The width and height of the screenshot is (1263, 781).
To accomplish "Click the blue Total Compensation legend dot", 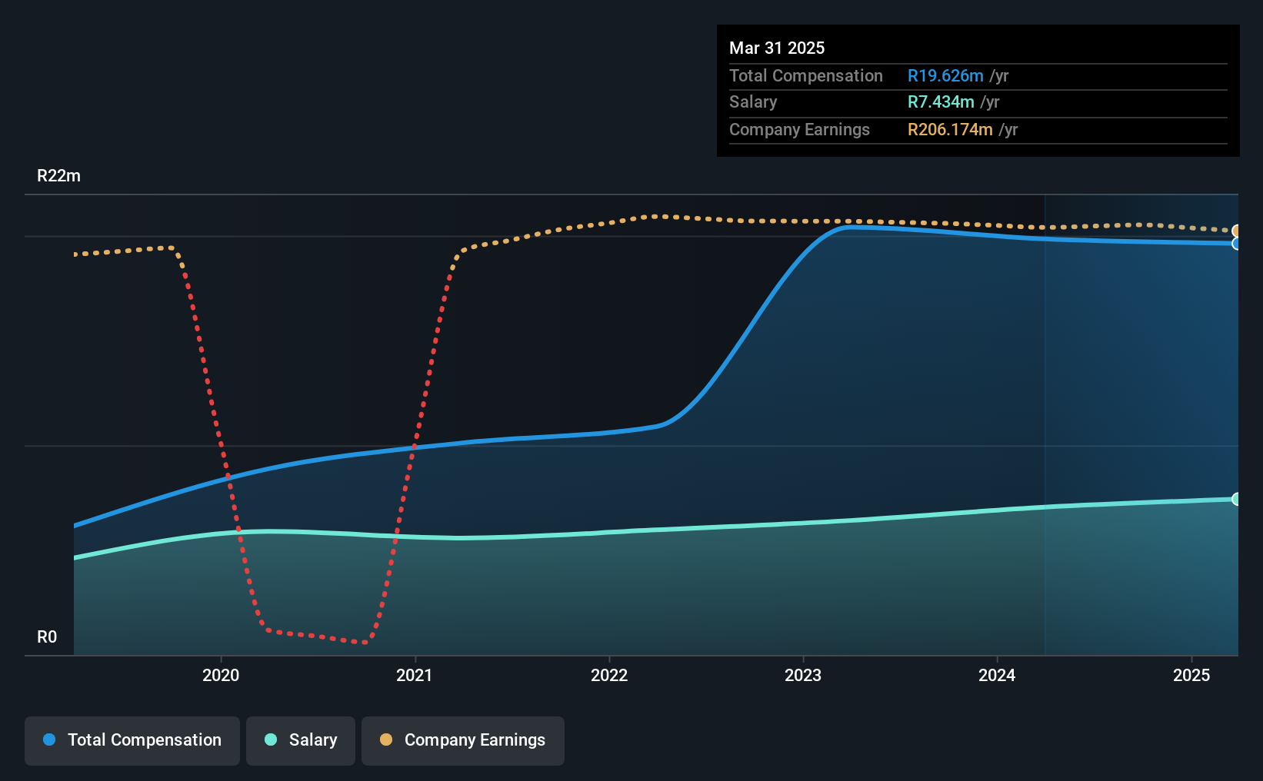I will pyautogui.click(x=49, y=739).
